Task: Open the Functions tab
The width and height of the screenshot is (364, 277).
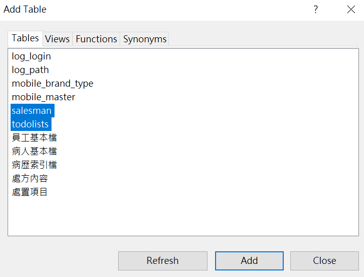Action: tap(96, 39)
